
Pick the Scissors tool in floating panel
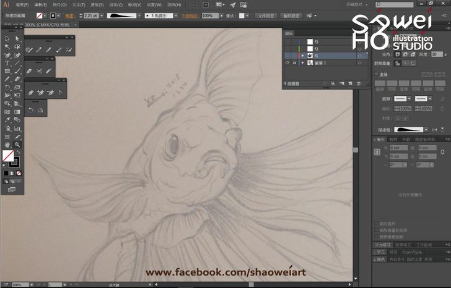pos(38,72)
